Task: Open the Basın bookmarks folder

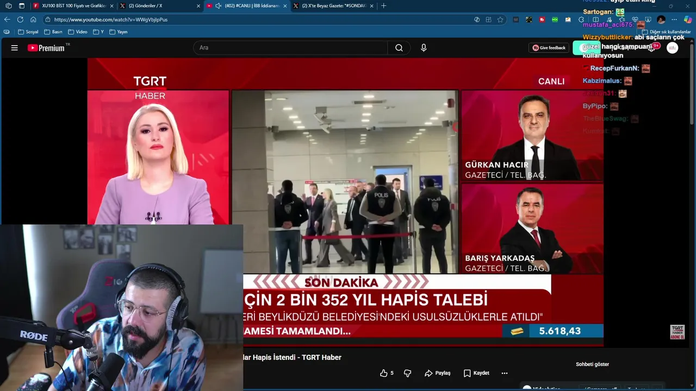Action: point(53,32)
